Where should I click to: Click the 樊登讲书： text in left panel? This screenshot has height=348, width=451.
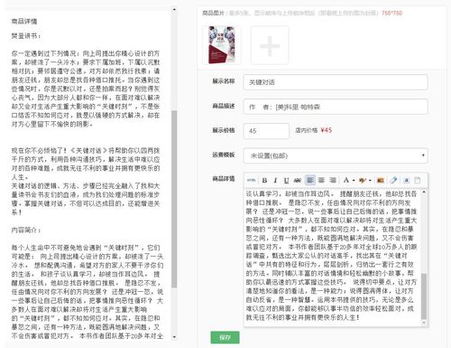point(26,36)
